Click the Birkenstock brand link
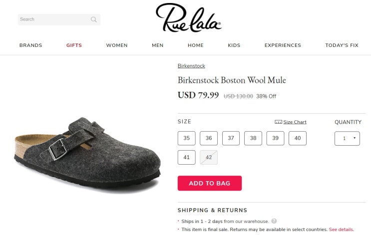Viewport: 371px width, 235px height. point(191,66)
